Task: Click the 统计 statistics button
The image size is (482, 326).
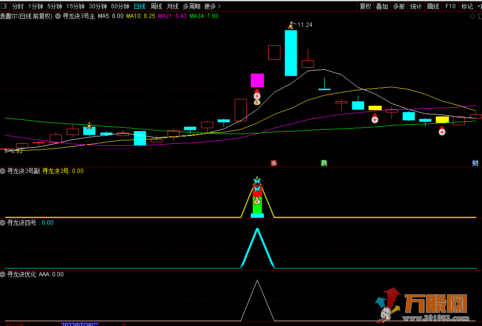Action: click(416, 6)
